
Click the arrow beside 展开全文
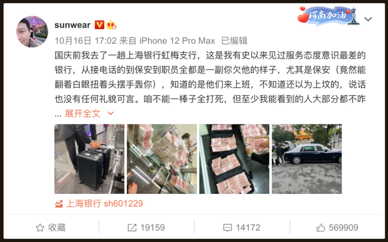(111, 113)
